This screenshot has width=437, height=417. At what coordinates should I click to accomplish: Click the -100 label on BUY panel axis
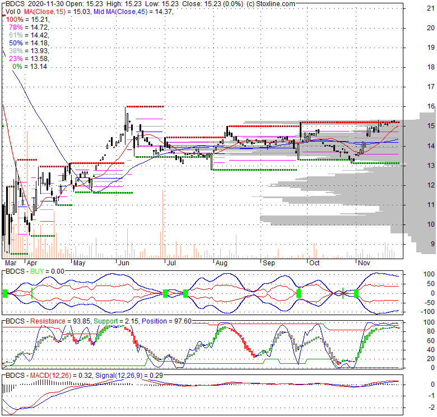click(x=429, y=312)
